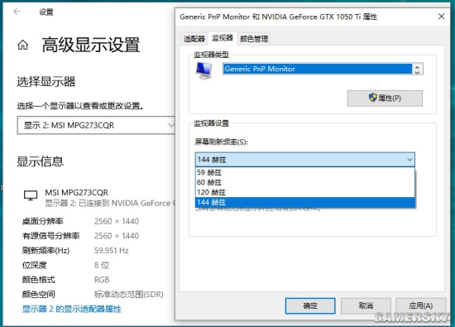This screenshot has width=455, height=327.
Task: Click the 属性(P) button
Action: [x=385, y=99]
